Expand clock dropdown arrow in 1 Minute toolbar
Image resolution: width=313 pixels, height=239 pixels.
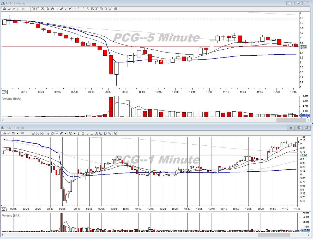click(75, 133)
